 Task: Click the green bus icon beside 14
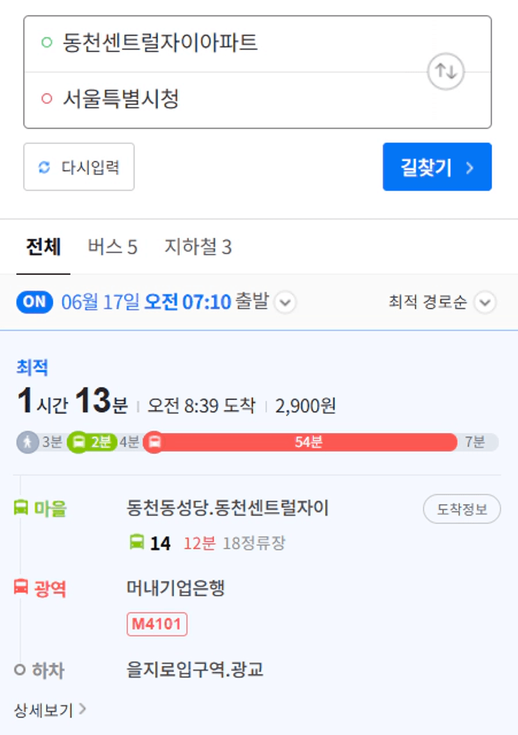[137, 542]
